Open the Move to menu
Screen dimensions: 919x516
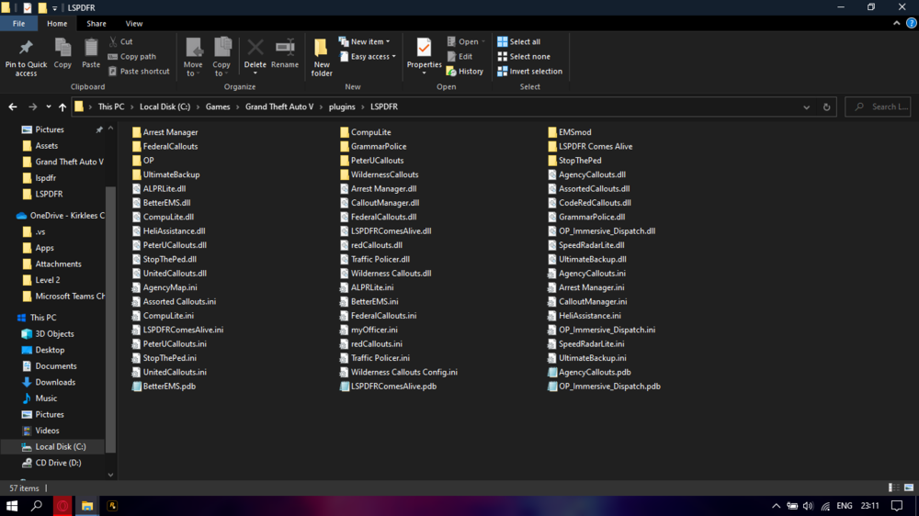193,57
